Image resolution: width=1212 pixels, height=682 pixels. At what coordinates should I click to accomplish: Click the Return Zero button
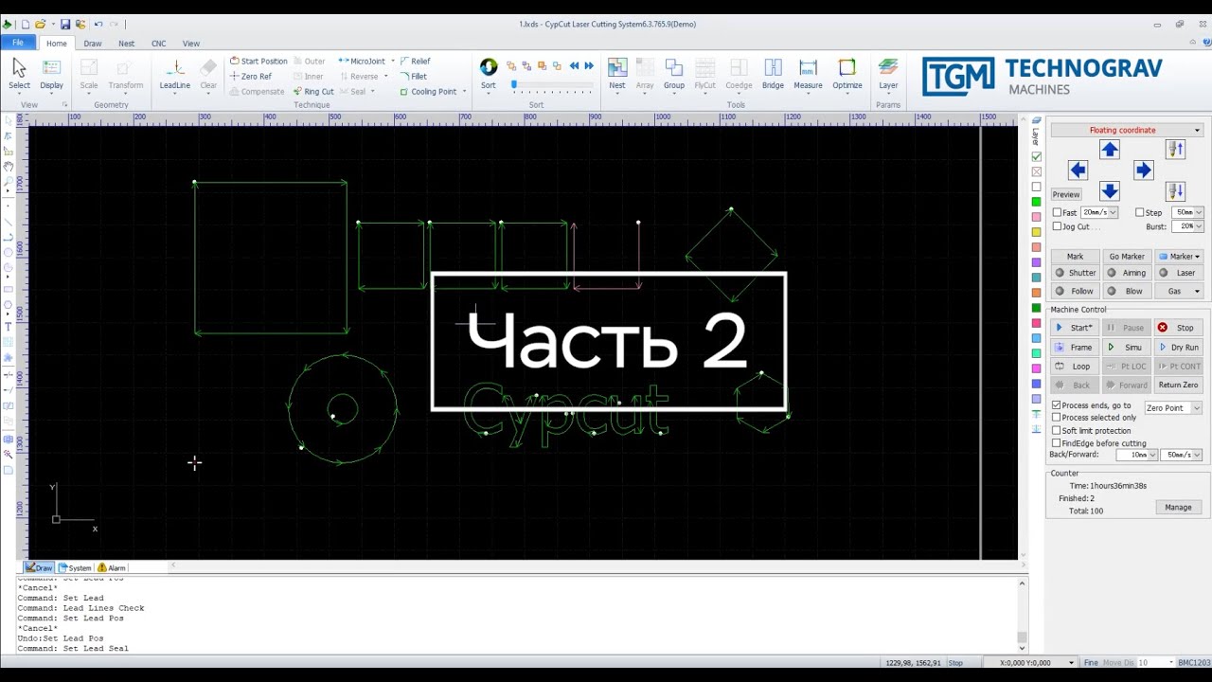pyautogui.click(x=1179, y=386)
